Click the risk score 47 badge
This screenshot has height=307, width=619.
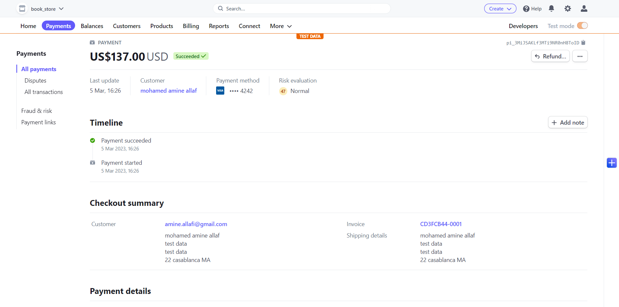click(x=283, y=91)
